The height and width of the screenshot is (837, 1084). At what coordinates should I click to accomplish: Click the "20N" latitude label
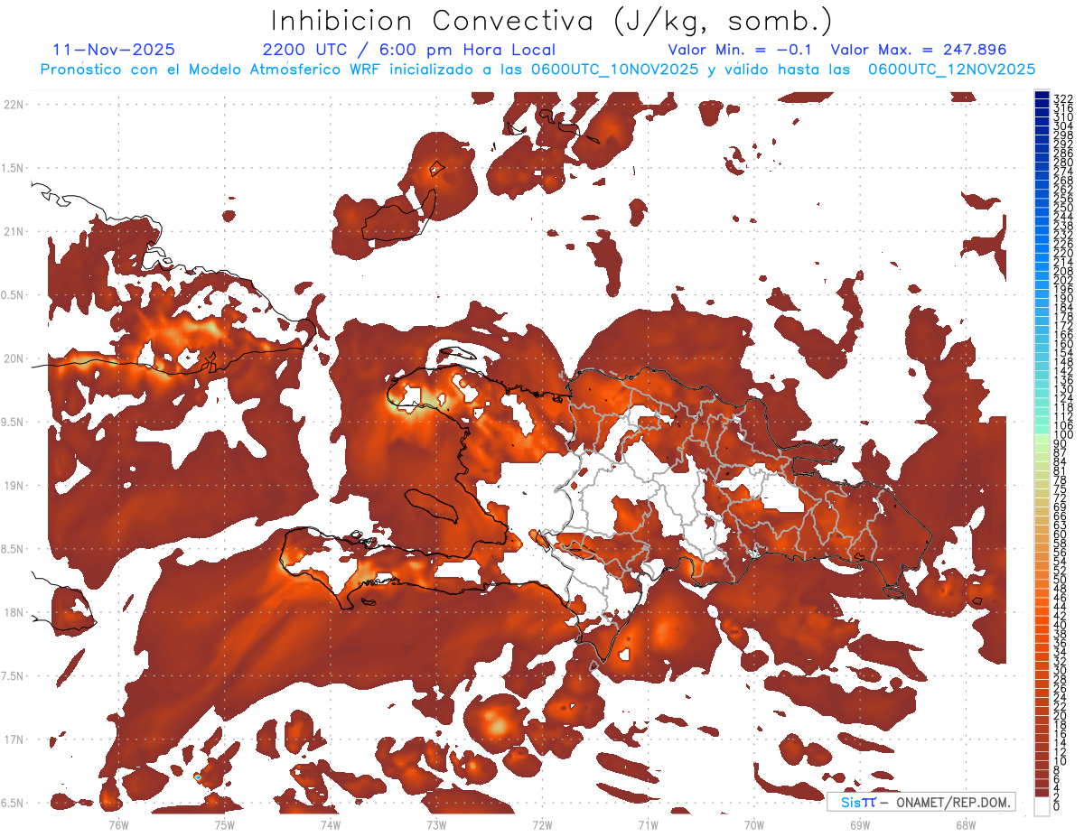coord(14,358)
